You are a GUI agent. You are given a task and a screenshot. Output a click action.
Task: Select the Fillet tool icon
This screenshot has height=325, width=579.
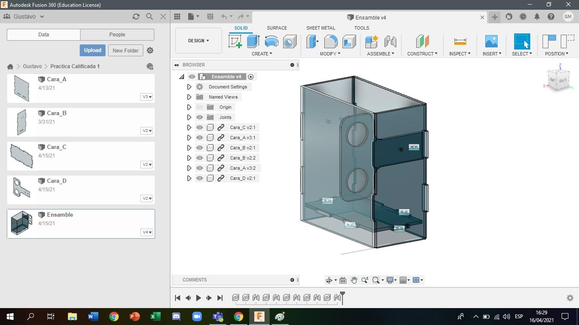(x=331, y=41)
